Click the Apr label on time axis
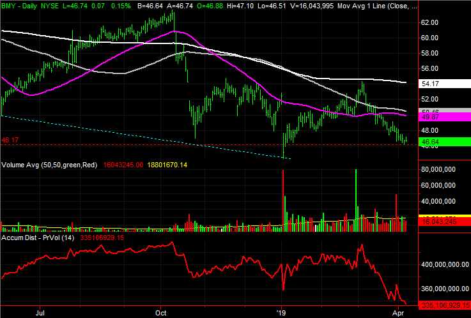Screen dimensions: 471x318 [398, 313]
